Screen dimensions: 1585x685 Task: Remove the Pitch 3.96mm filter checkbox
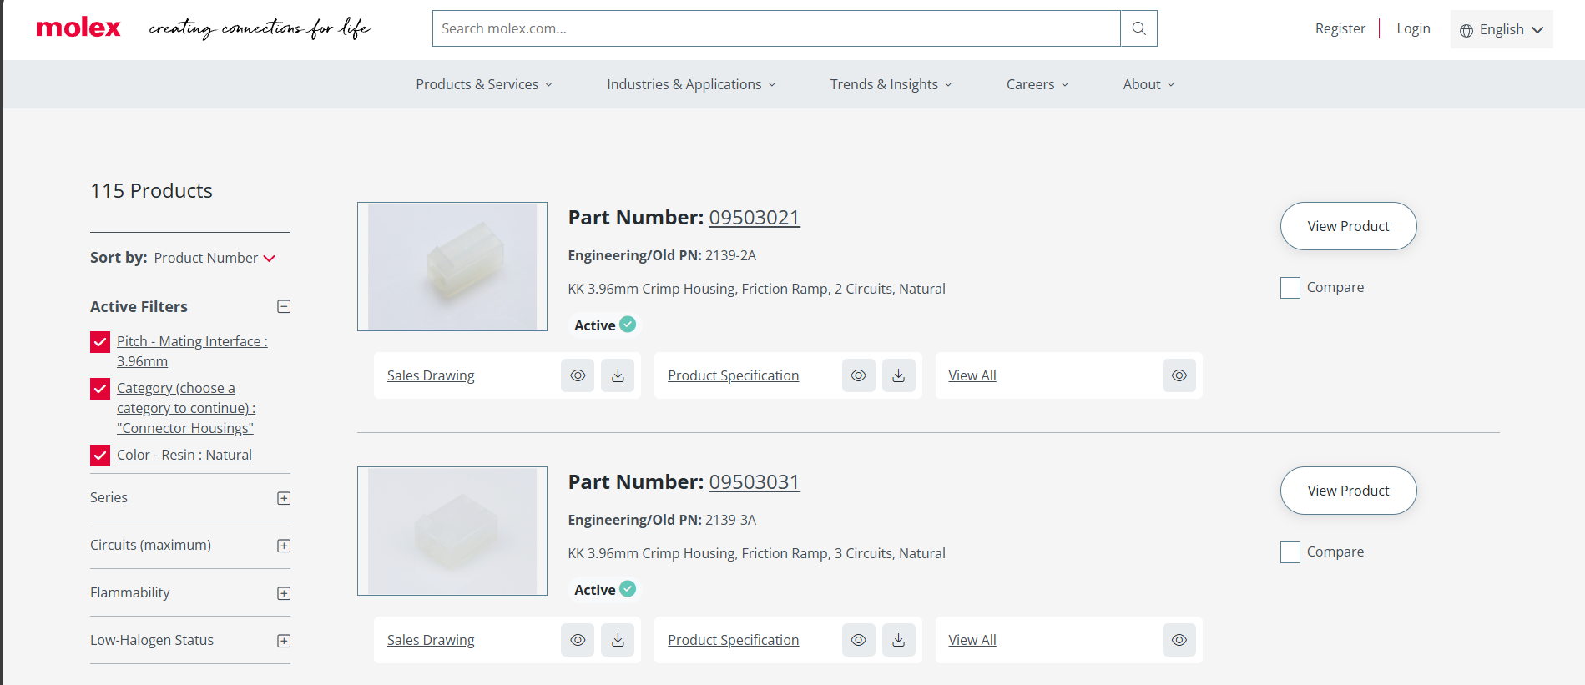pos(100,342)
